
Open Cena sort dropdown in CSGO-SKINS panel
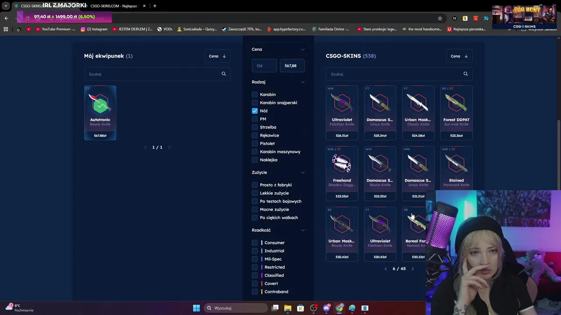pyautogui.click(x=459, y=56)
